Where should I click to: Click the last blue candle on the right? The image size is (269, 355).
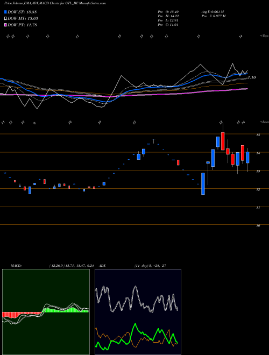[x=247, y=158]
